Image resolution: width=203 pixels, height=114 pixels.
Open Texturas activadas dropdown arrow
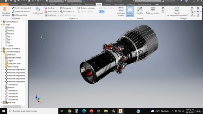tap(96, 8)
